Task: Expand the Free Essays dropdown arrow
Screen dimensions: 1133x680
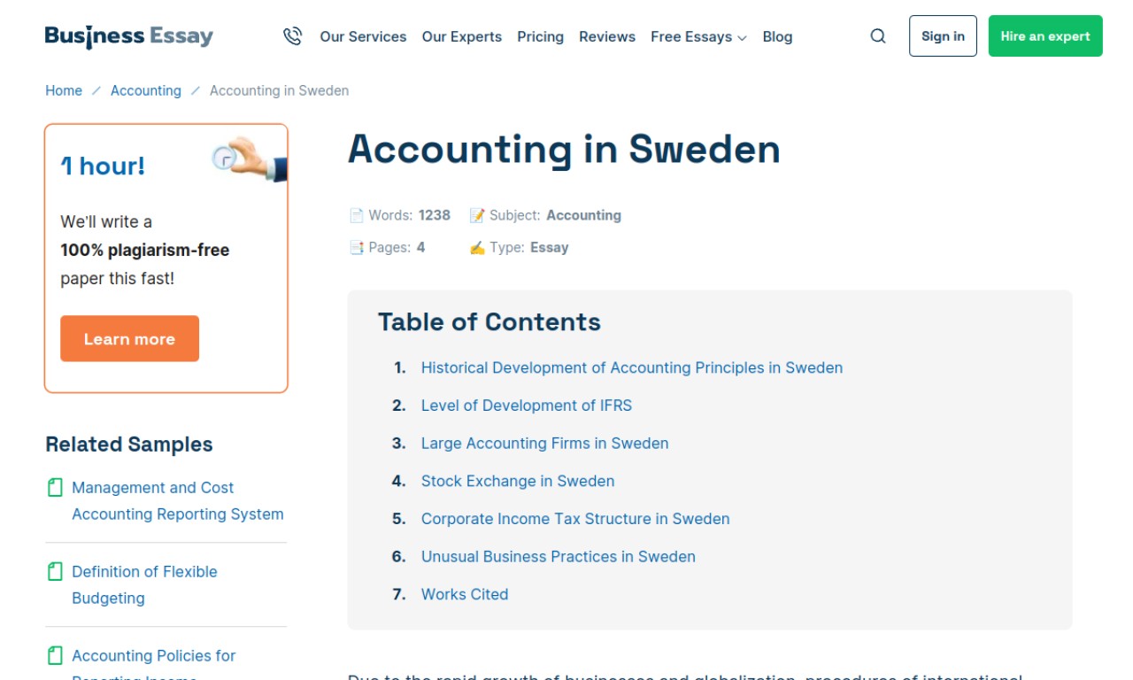Action: (x=742, y=38)
